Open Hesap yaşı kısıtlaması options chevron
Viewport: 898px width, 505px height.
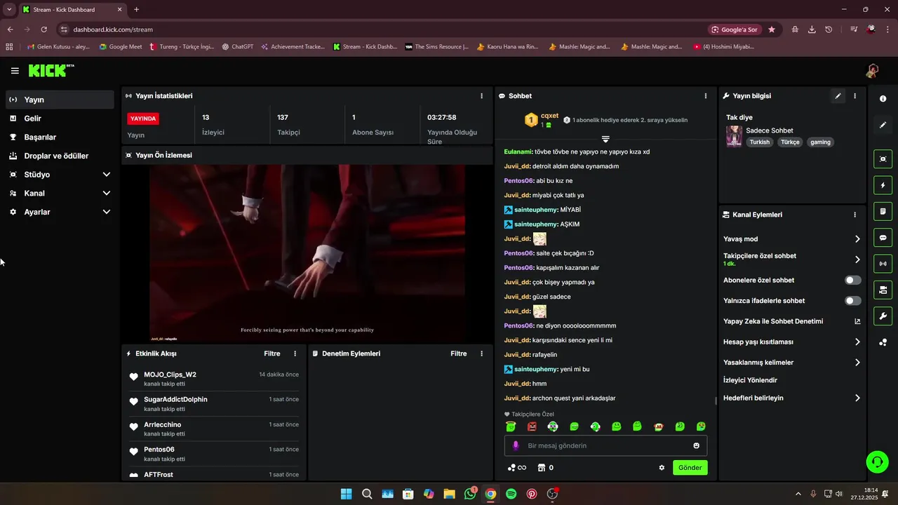[x=857, y=342]
